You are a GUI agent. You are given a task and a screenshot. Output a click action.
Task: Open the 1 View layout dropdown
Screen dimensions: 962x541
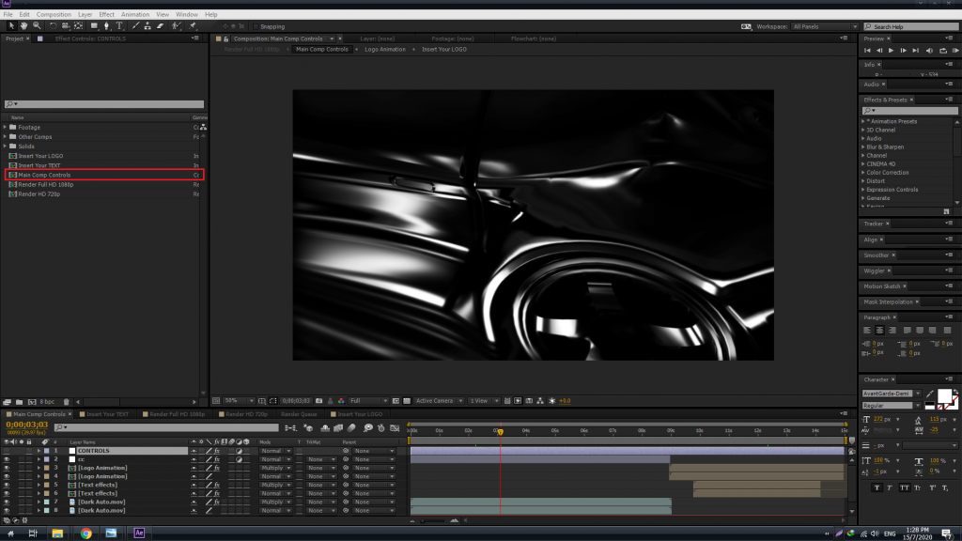coord(484,400)
